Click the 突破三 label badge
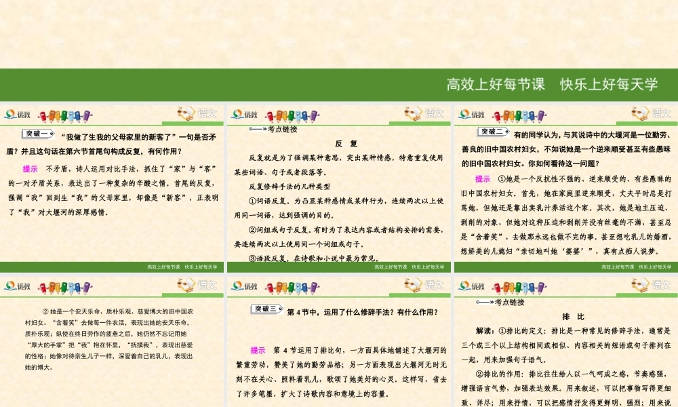678x407 pixels. pos(267,309)
